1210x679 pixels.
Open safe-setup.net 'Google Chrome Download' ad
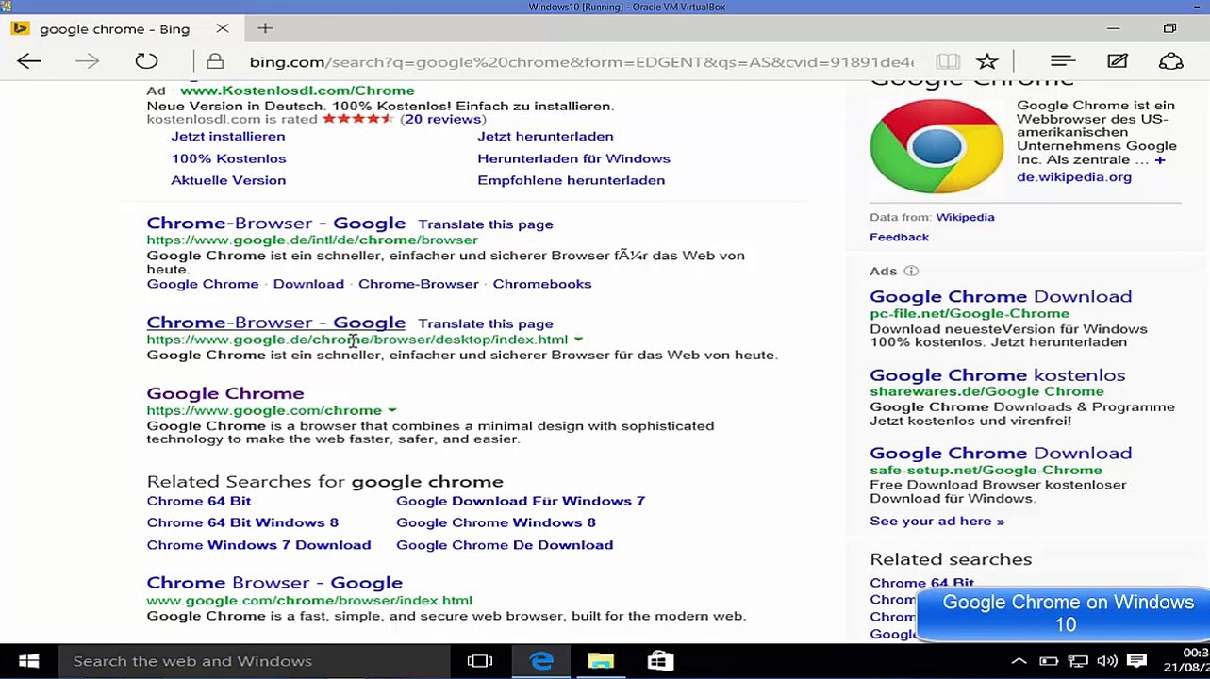[x=1001, y=454]
